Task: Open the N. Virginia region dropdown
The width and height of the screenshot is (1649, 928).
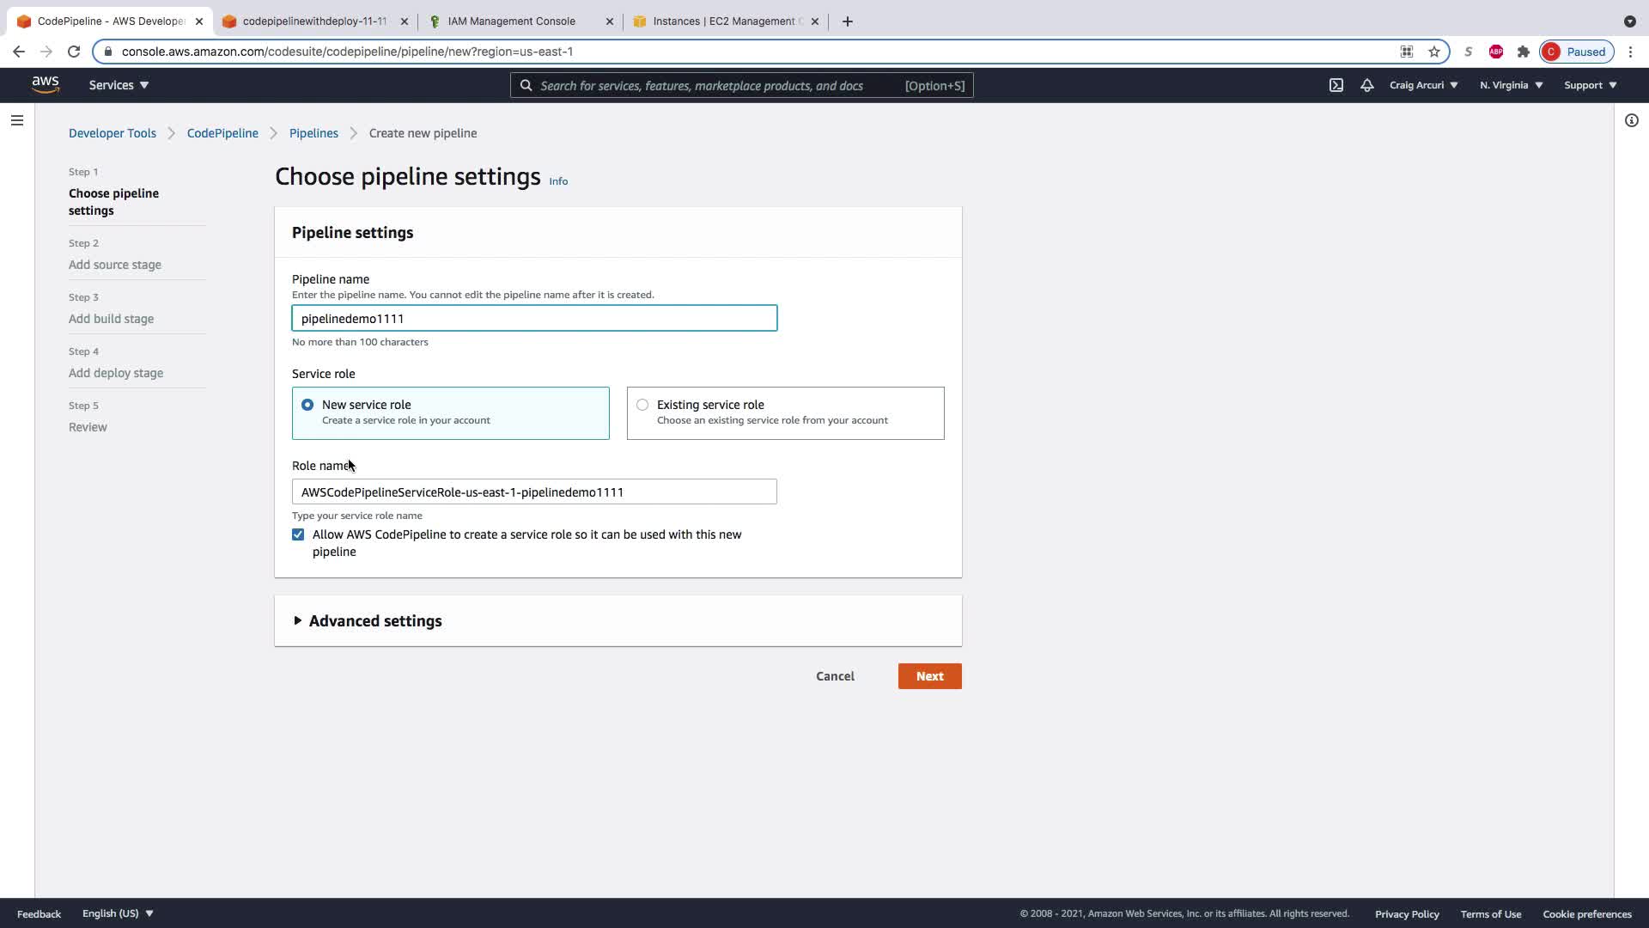Action: pyautogui.click(x=1511, y=85)
